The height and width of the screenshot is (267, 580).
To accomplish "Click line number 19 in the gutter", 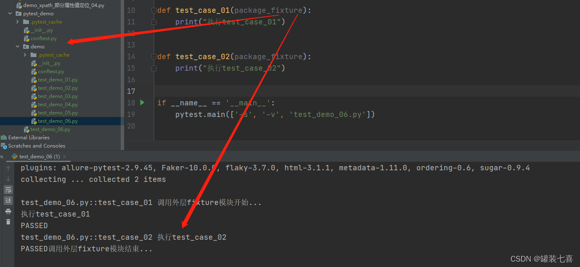I will click(131, 114).
